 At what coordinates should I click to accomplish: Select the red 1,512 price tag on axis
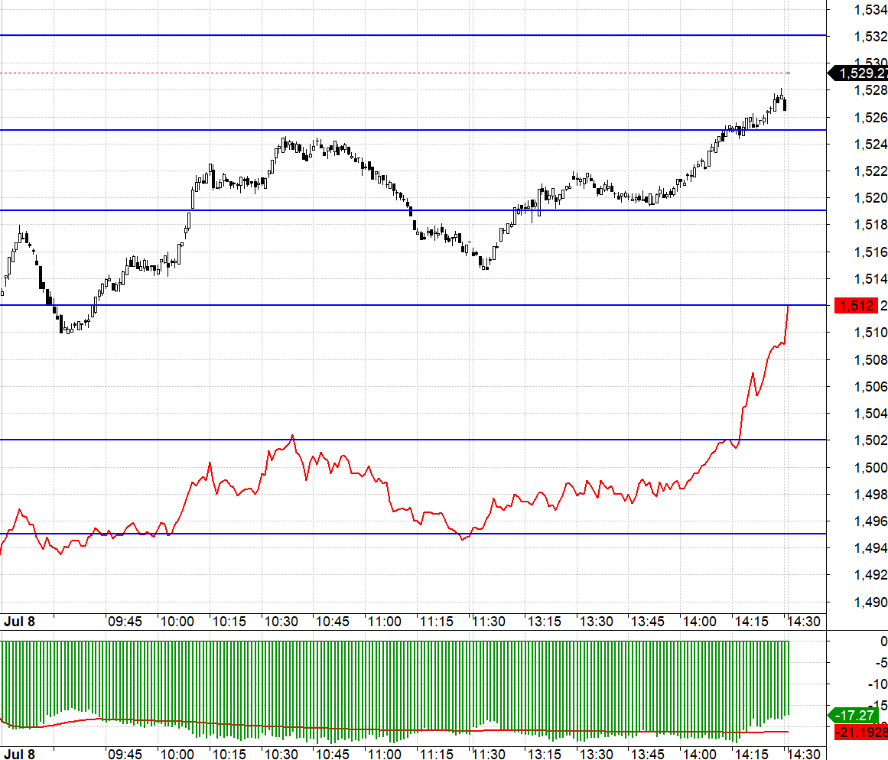(x=856, y=306)
